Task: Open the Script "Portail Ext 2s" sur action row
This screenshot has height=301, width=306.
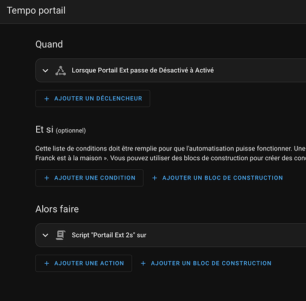Action: (170, 235)
